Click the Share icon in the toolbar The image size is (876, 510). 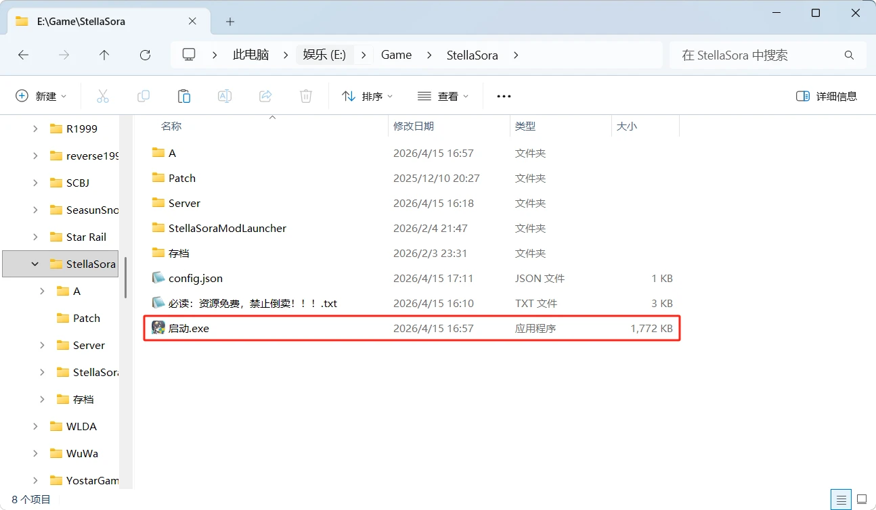[265, 95]
